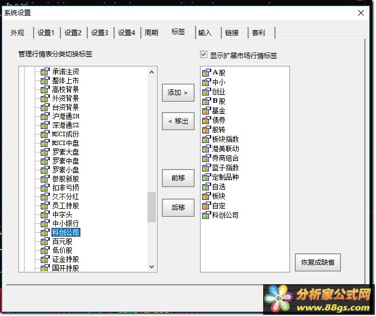
Task: Click the tree list scroll-up arrow
Action: pyautogui.click(x=151, y=72)
